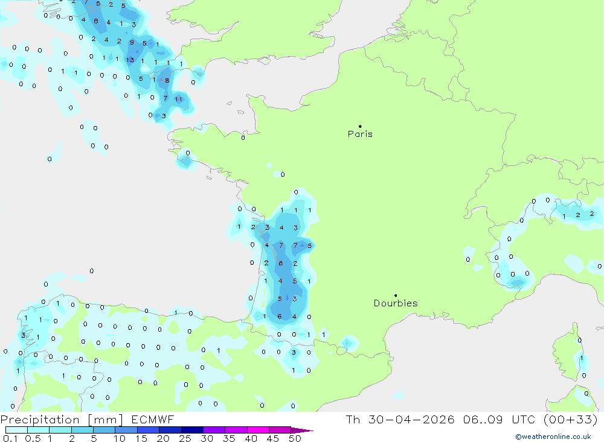This screenshot has width=604, height=442.
Task: Click the 'Precipitation [mm]' map title
Action: tap(62, 420)
